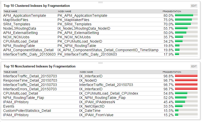Click the 80.0% fragmentation bar

click(x=186, y=15)
